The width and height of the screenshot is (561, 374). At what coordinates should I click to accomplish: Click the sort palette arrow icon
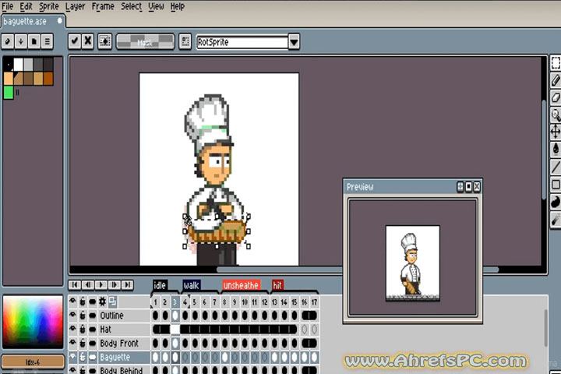click(21, 41)
